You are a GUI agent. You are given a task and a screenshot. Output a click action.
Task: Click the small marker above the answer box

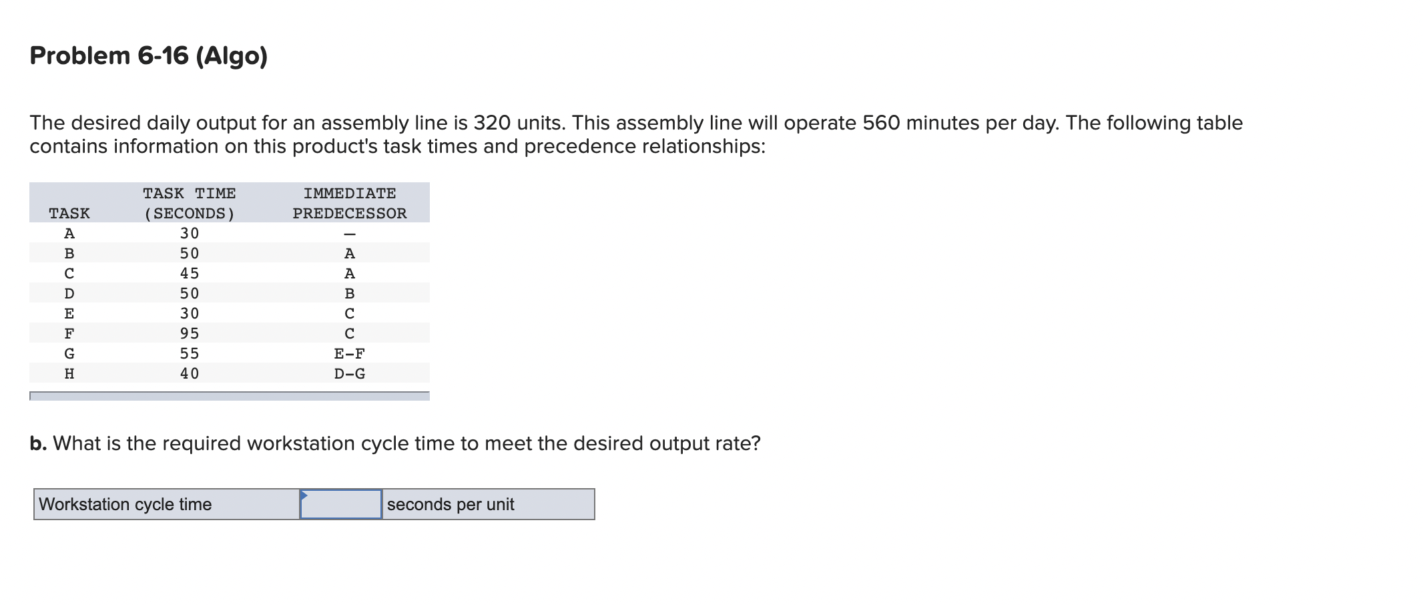(306, 494)
